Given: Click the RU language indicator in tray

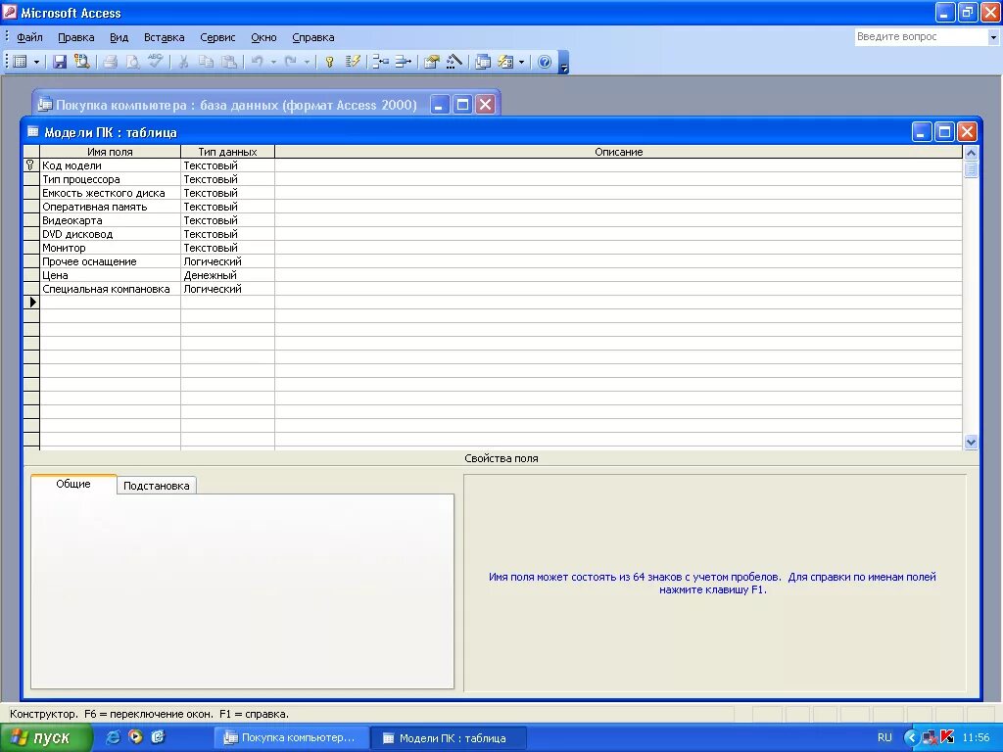Looking at the screenshot, I should (884, 738).
